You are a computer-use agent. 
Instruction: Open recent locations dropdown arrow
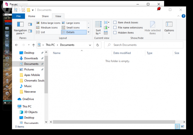29,45
